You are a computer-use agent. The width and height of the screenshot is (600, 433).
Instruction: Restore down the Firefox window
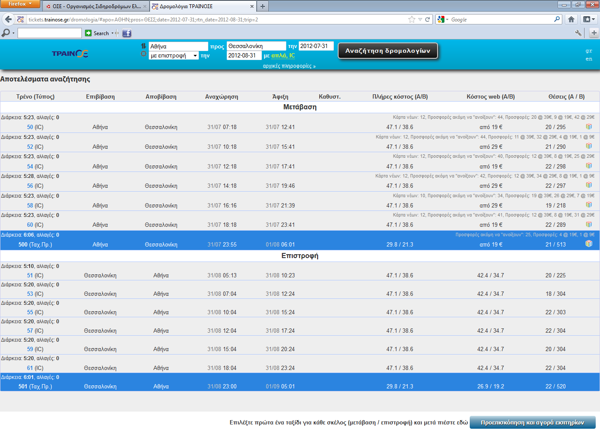(578, 5)
